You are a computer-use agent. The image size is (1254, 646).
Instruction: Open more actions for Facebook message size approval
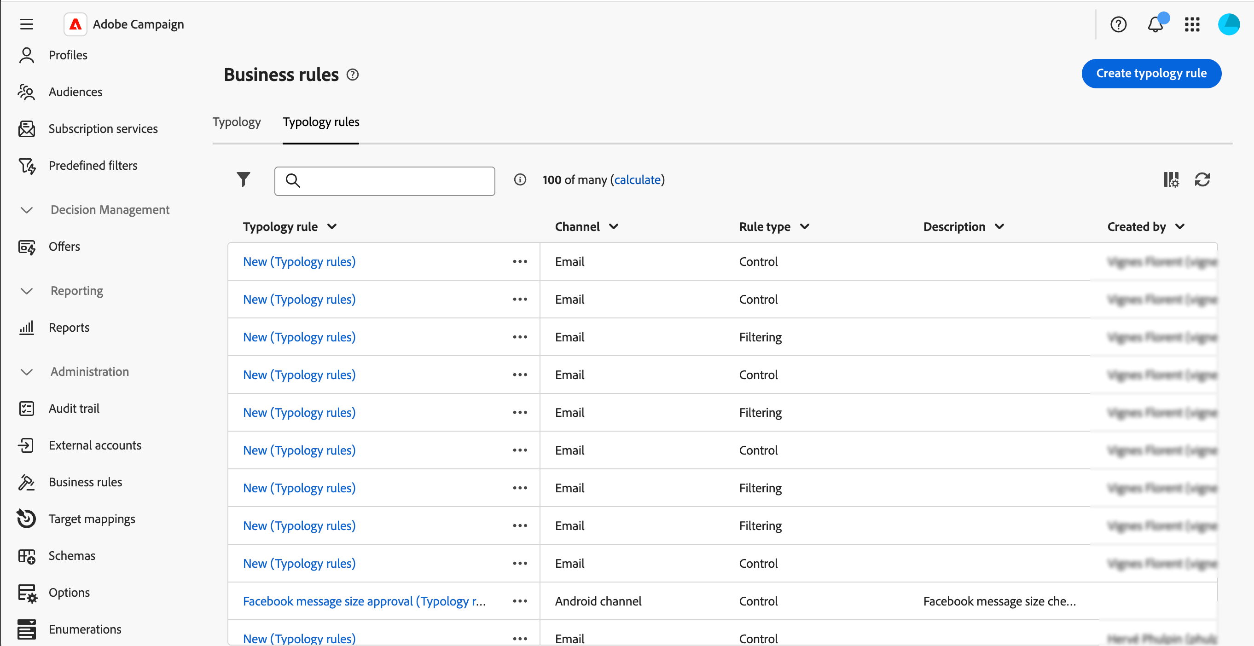coord(520,601)
